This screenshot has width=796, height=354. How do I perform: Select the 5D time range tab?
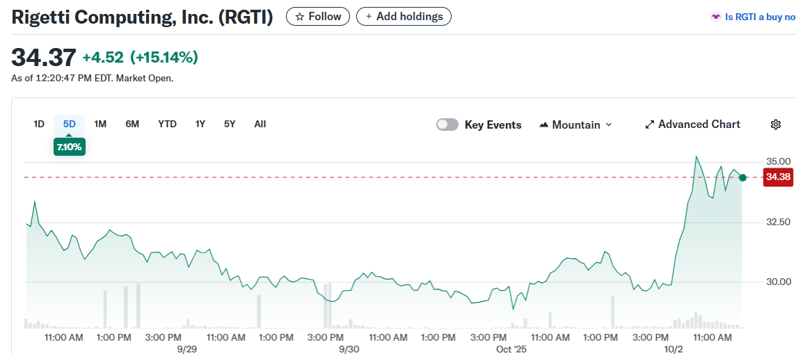click(69, 124)
